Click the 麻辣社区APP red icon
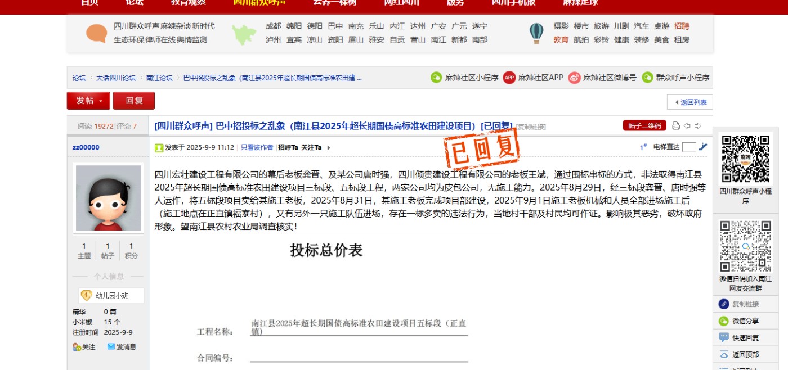The width and height of the screenshot is (788, 370). tap(509, 78)
